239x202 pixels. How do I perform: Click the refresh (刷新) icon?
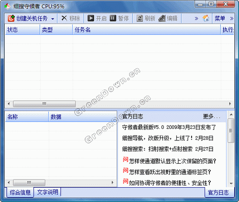[140, 18]
